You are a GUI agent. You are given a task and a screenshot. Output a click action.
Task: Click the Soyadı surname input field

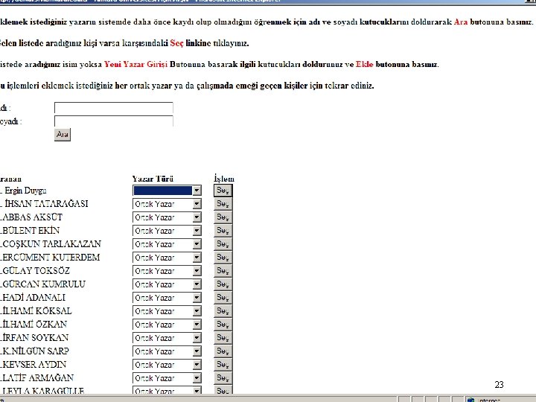(113, 121)
